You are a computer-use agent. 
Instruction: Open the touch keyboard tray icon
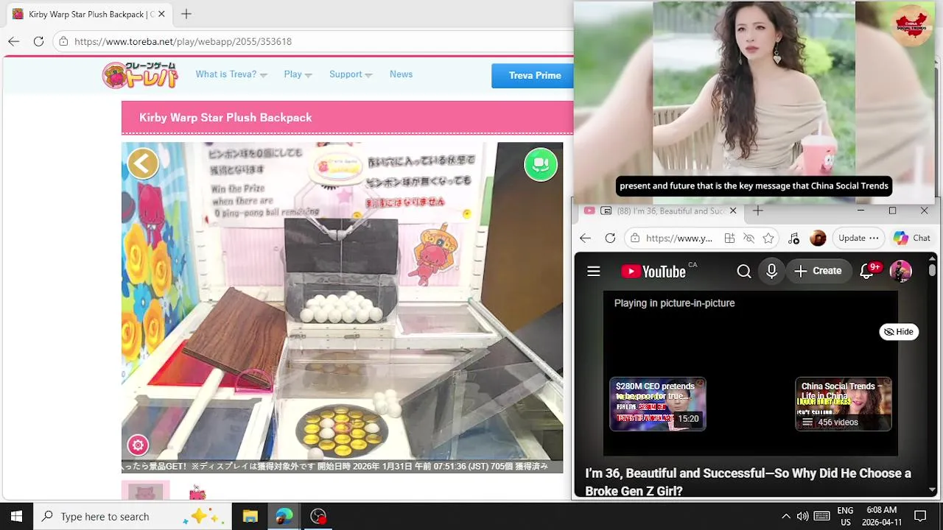pos(822,517)
